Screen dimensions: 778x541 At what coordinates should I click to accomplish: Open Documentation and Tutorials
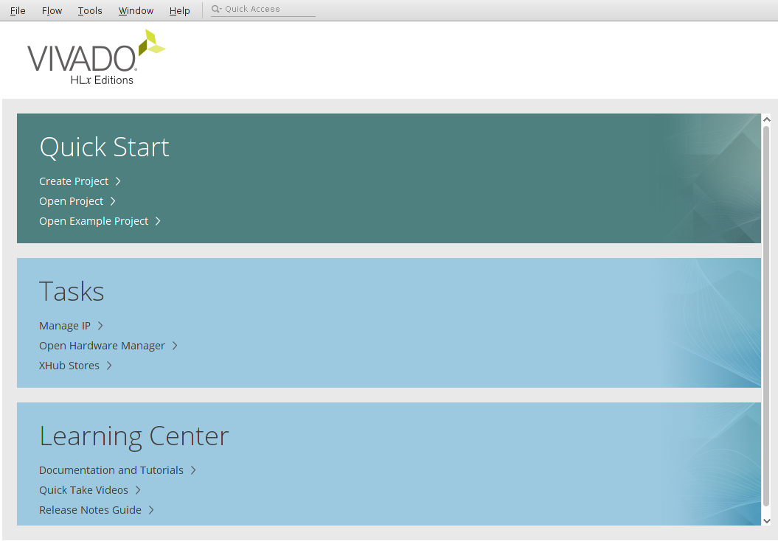click(111, 470)
